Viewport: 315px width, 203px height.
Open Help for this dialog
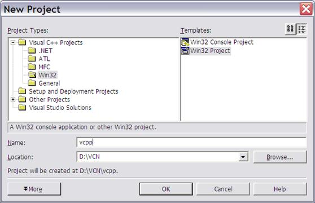click(280, 189)
